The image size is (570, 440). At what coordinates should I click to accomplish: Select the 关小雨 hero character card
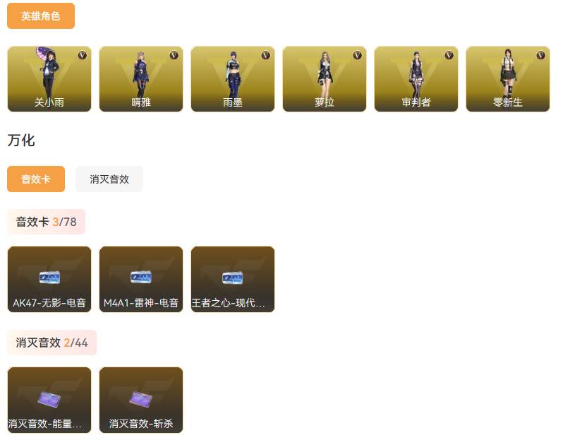[x=49, y=79]
